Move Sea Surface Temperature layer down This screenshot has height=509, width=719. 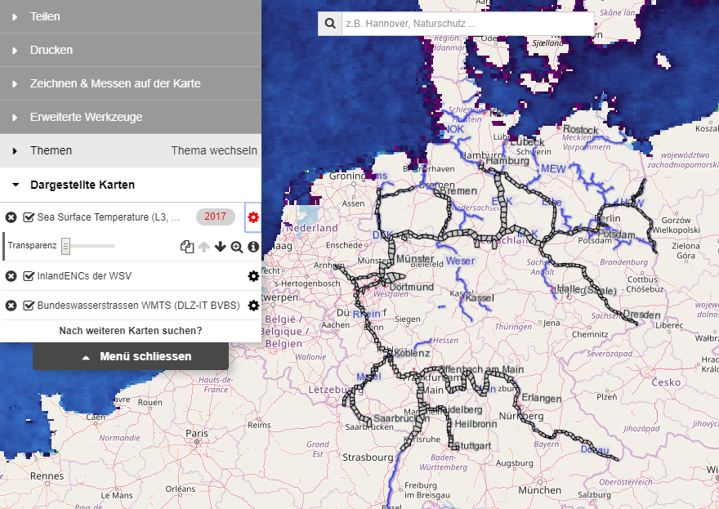click(x=220, y=246)
